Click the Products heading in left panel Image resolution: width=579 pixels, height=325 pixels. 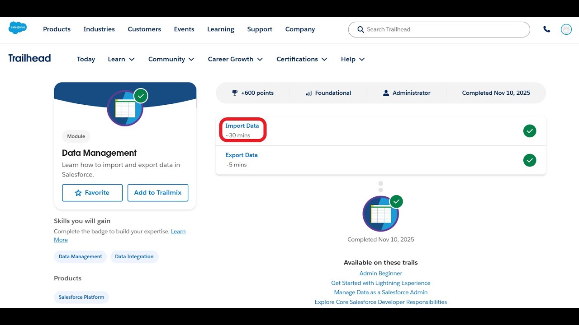click(68, 279)
